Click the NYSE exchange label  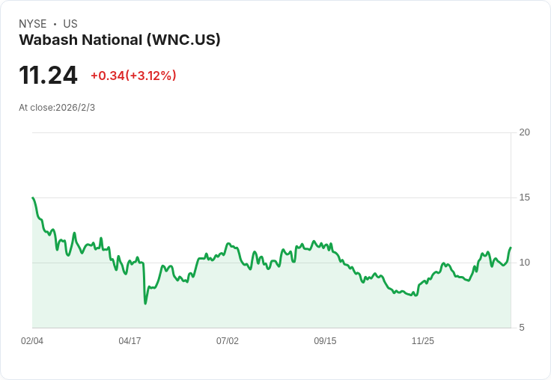pyautogui.click(x=33, y=24)
